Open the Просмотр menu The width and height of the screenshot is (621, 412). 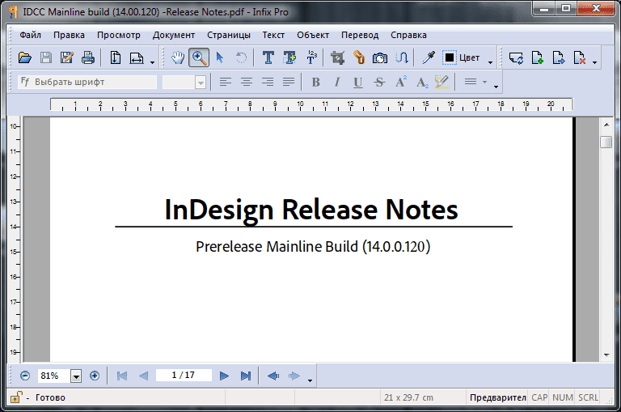tap(118, 35)
